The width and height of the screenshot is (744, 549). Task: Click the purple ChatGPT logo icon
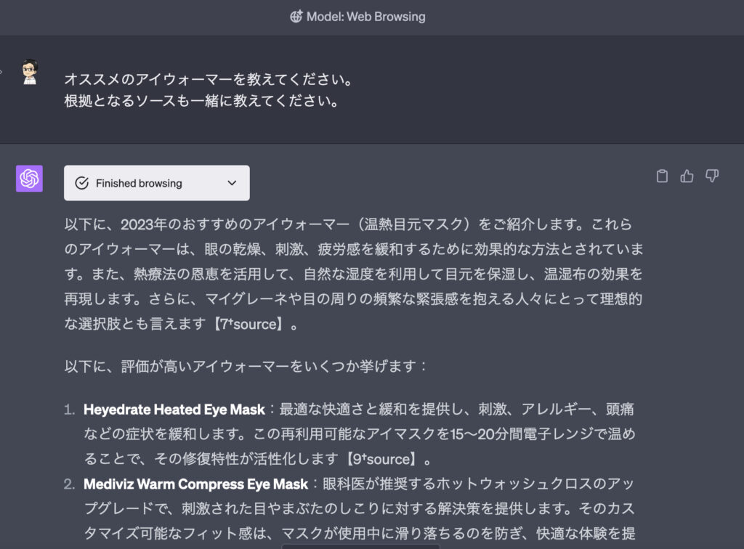(29, 179)
